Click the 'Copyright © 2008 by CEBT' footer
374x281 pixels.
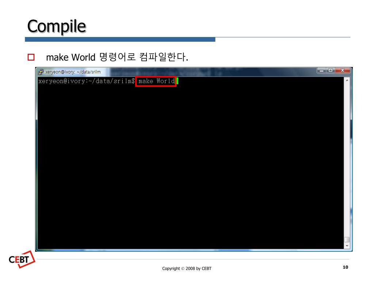tap(187, 269)
